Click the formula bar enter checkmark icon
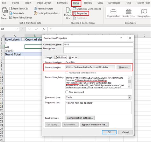151x142 pixels. point(37,29)
